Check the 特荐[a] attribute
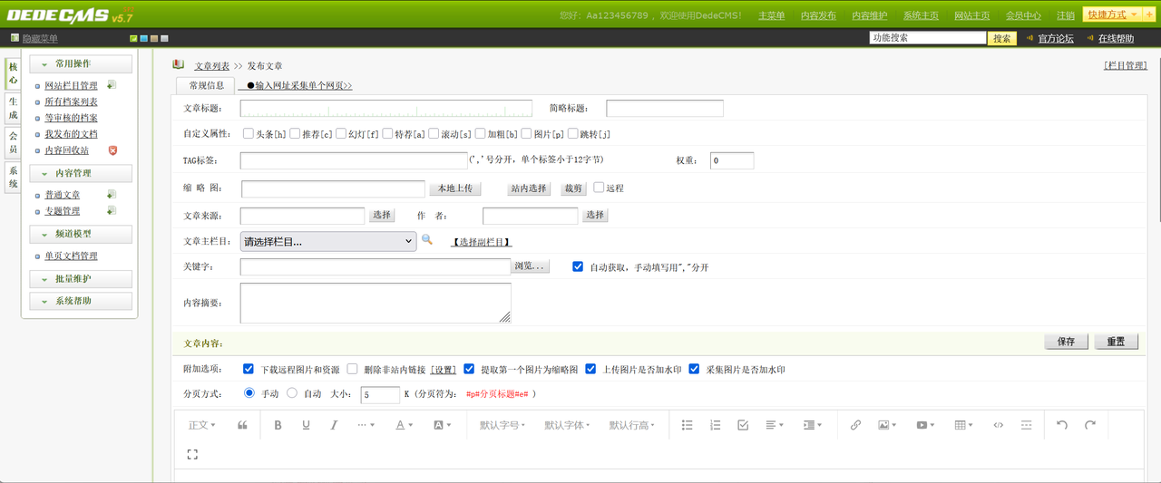1161x483 pixels. pyautogui.click(x=387, y=134)
